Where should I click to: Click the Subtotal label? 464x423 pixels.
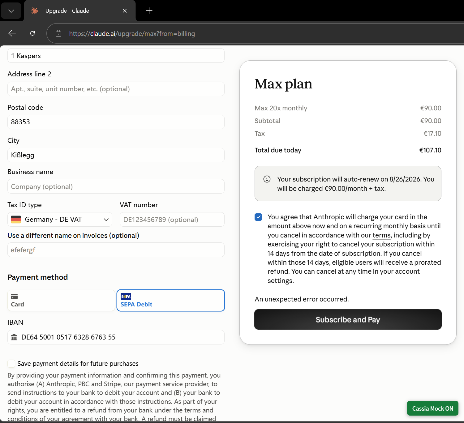[x=267, y=121]
